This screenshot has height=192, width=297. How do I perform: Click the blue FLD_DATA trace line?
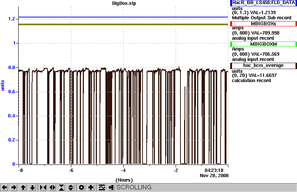coord(123,17)
